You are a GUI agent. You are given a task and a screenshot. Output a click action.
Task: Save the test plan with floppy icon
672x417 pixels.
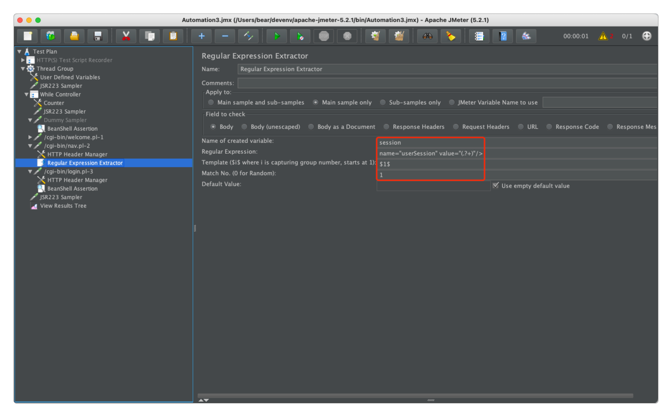(x=98, y=36)
